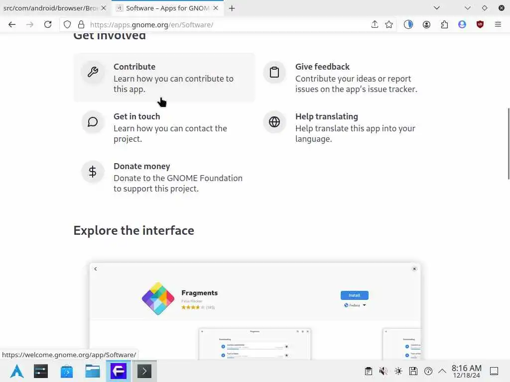The height and width of the screenshot is (382, 510).
Task: Click the dollar Donate money icon
Action: pyautogui.click(x=93, y=172)
